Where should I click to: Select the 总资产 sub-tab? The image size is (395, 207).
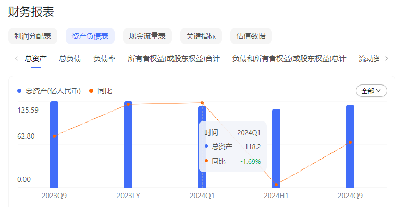[x=36, y=59]
